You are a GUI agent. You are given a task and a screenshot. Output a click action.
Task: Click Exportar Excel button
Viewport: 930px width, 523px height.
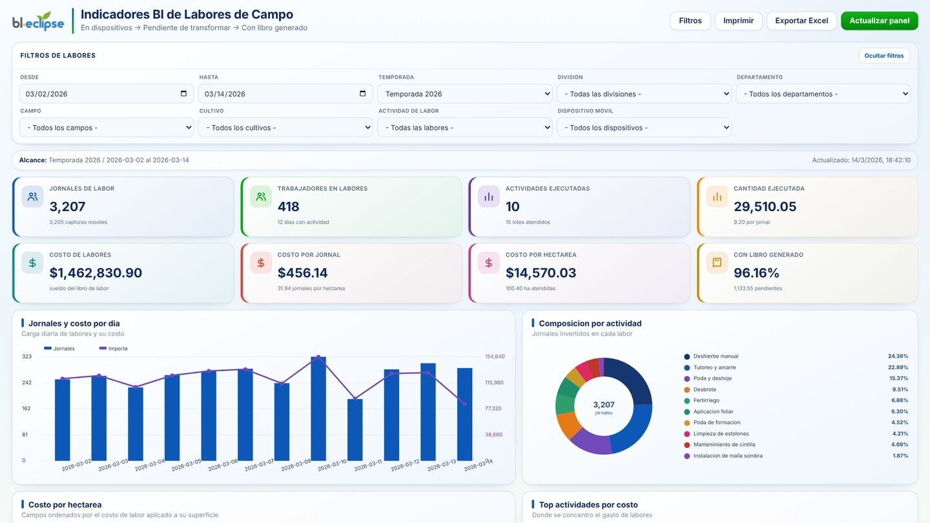801,21
